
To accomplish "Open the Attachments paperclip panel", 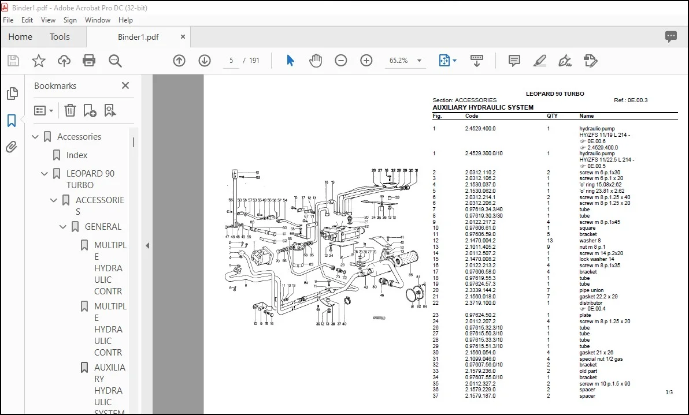I will pyautogui.click(x=12, y=147).
